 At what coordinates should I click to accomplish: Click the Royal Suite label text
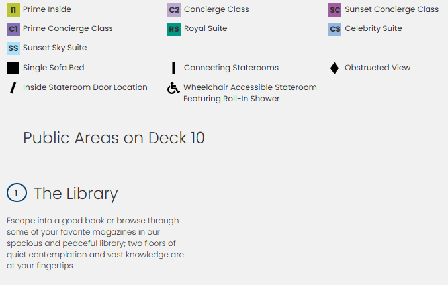[205, 29]
